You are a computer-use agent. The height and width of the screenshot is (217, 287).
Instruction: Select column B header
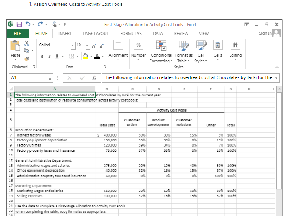click(107, 89)
